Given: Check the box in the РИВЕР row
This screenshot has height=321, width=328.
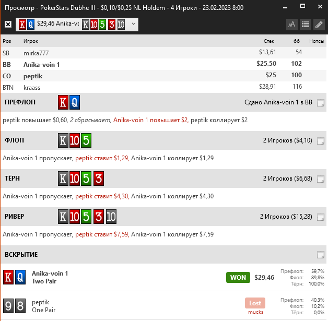Looking at the screenshot, I should point(320,217).
